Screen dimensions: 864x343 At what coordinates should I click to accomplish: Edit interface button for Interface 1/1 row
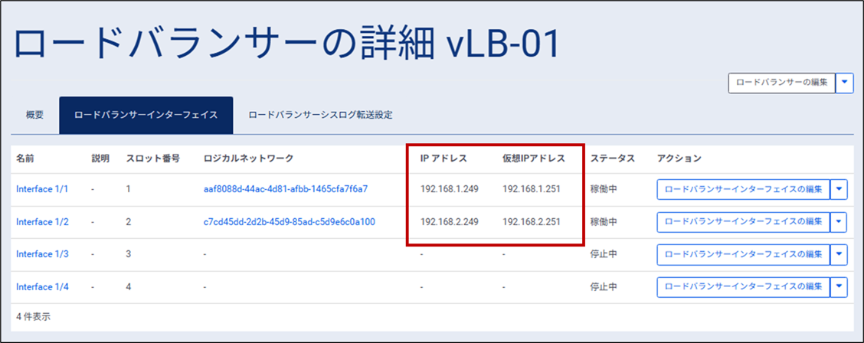[x=743, y=189]
